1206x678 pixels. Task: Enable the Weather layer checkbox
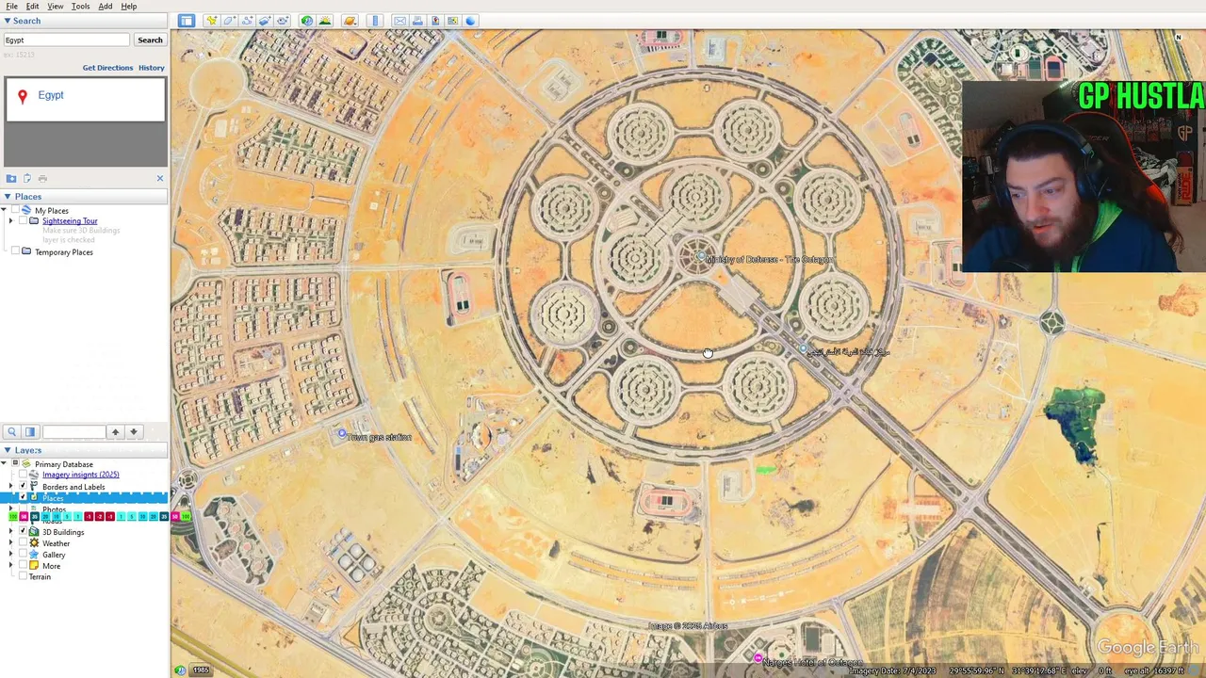(x=23, y=543)
